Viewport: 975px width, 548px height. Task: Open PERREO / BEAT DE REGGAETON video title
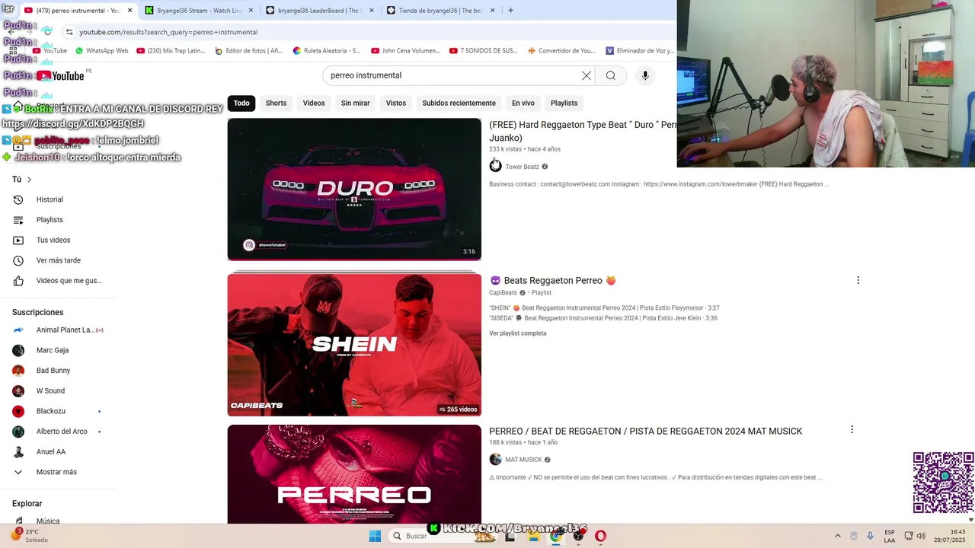(645, 431)
